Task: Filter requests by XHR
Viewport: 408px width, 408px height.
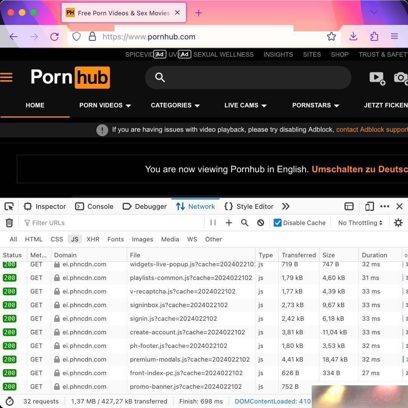Action: pyautogui.click(x=93, y=239)
